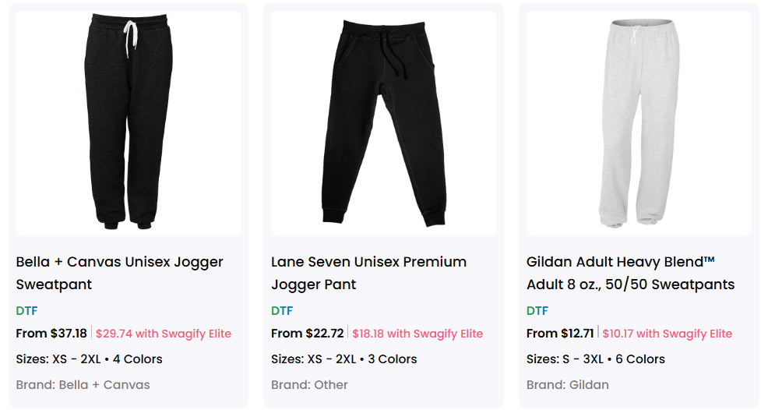Screen dimensions: 768x410
Task: Select the DTF label on Gildan sweatpants
Action: pyautogui.click(x=537, y=310)
